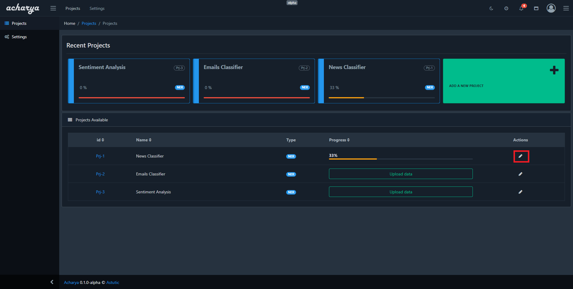
Task: Toggle the left sidebar hamburger menu
Action: 53,8
